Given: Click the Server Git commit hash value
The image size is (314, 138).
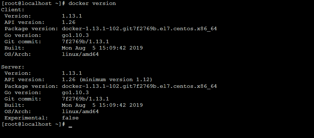Looking at the screenshot, I should [x=85, y=99].
